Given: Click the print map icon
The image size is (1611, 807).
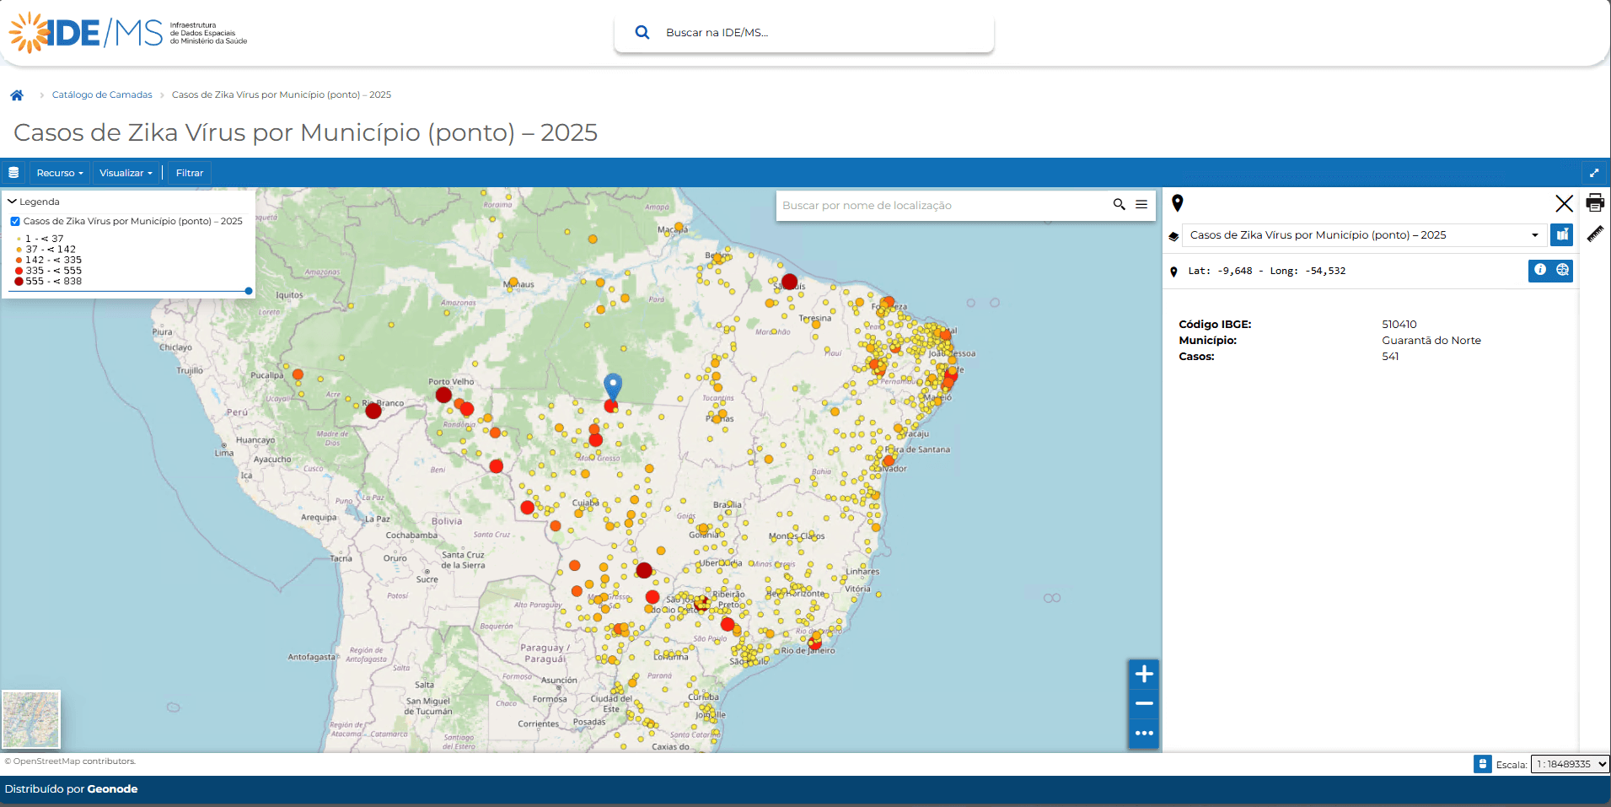Looking at the screenshot, I should (x=1594, y=203).
